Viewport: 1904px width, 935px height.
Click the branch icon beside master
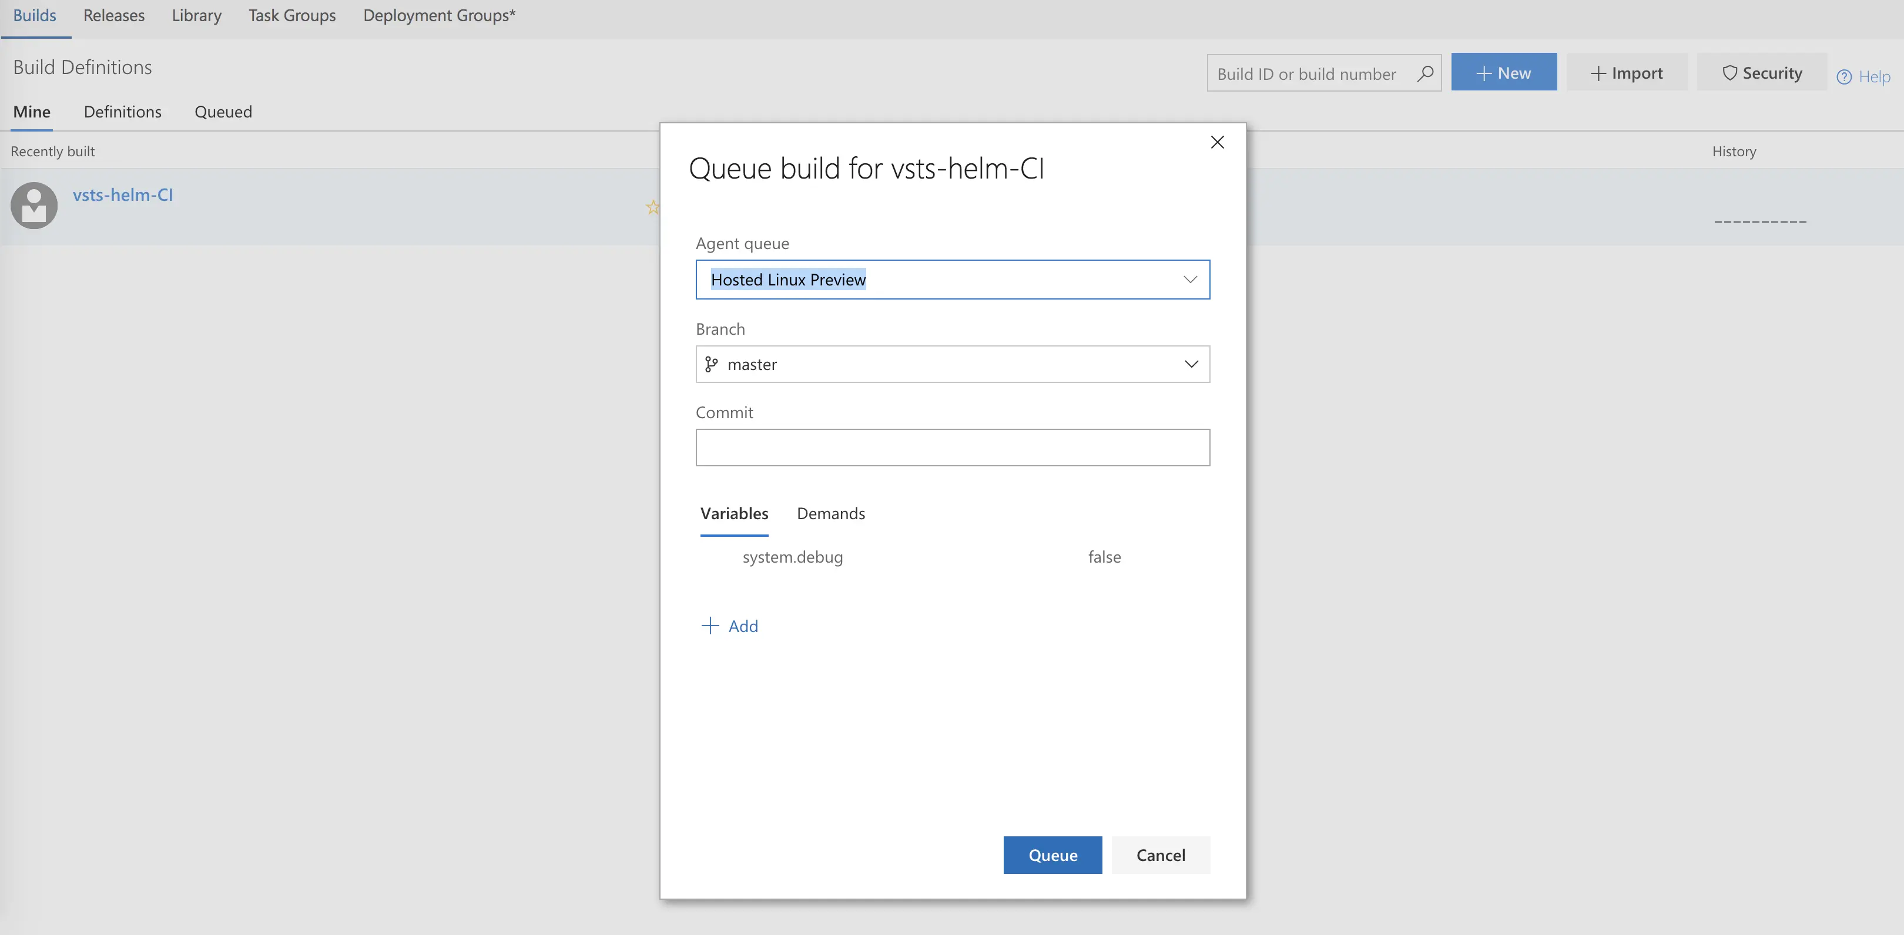coord(711,364)
